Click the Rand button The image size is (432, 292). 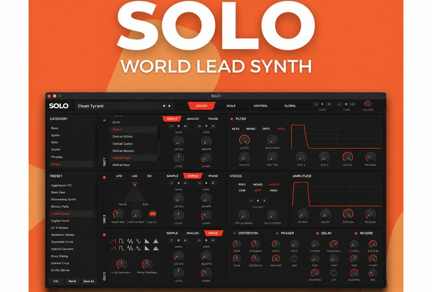[72, 281]
